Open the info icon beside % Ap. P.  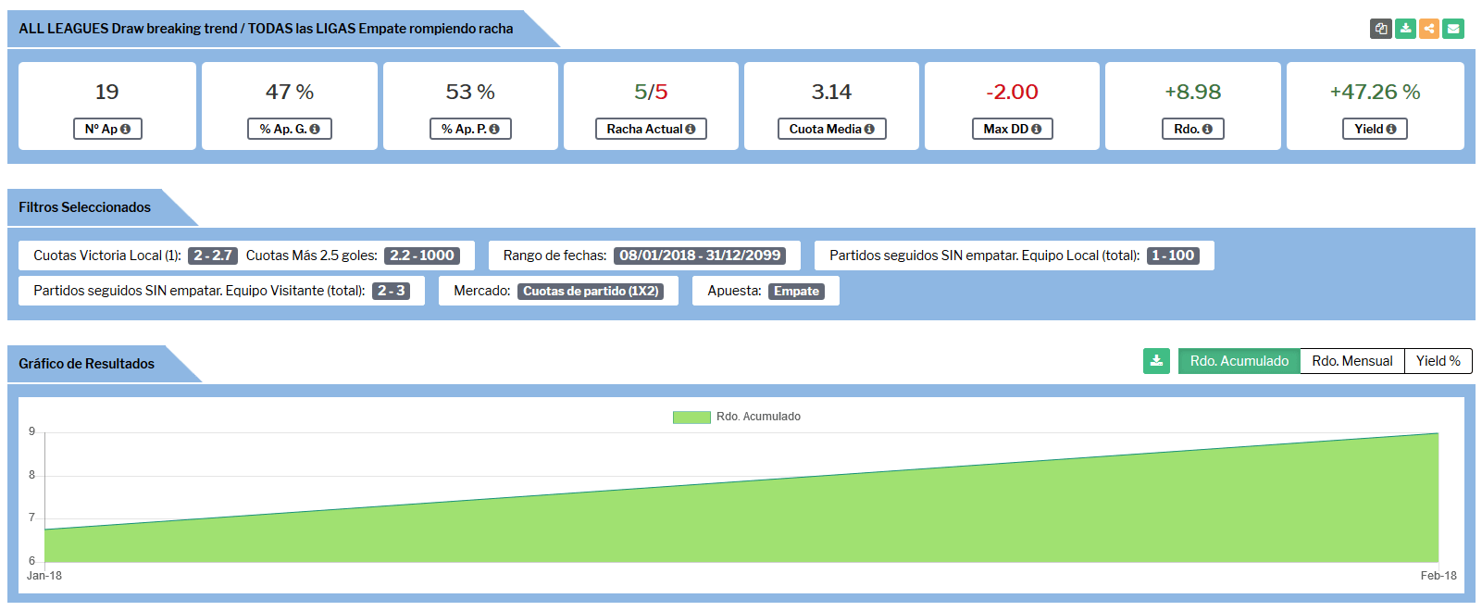[x=494, y=130]
